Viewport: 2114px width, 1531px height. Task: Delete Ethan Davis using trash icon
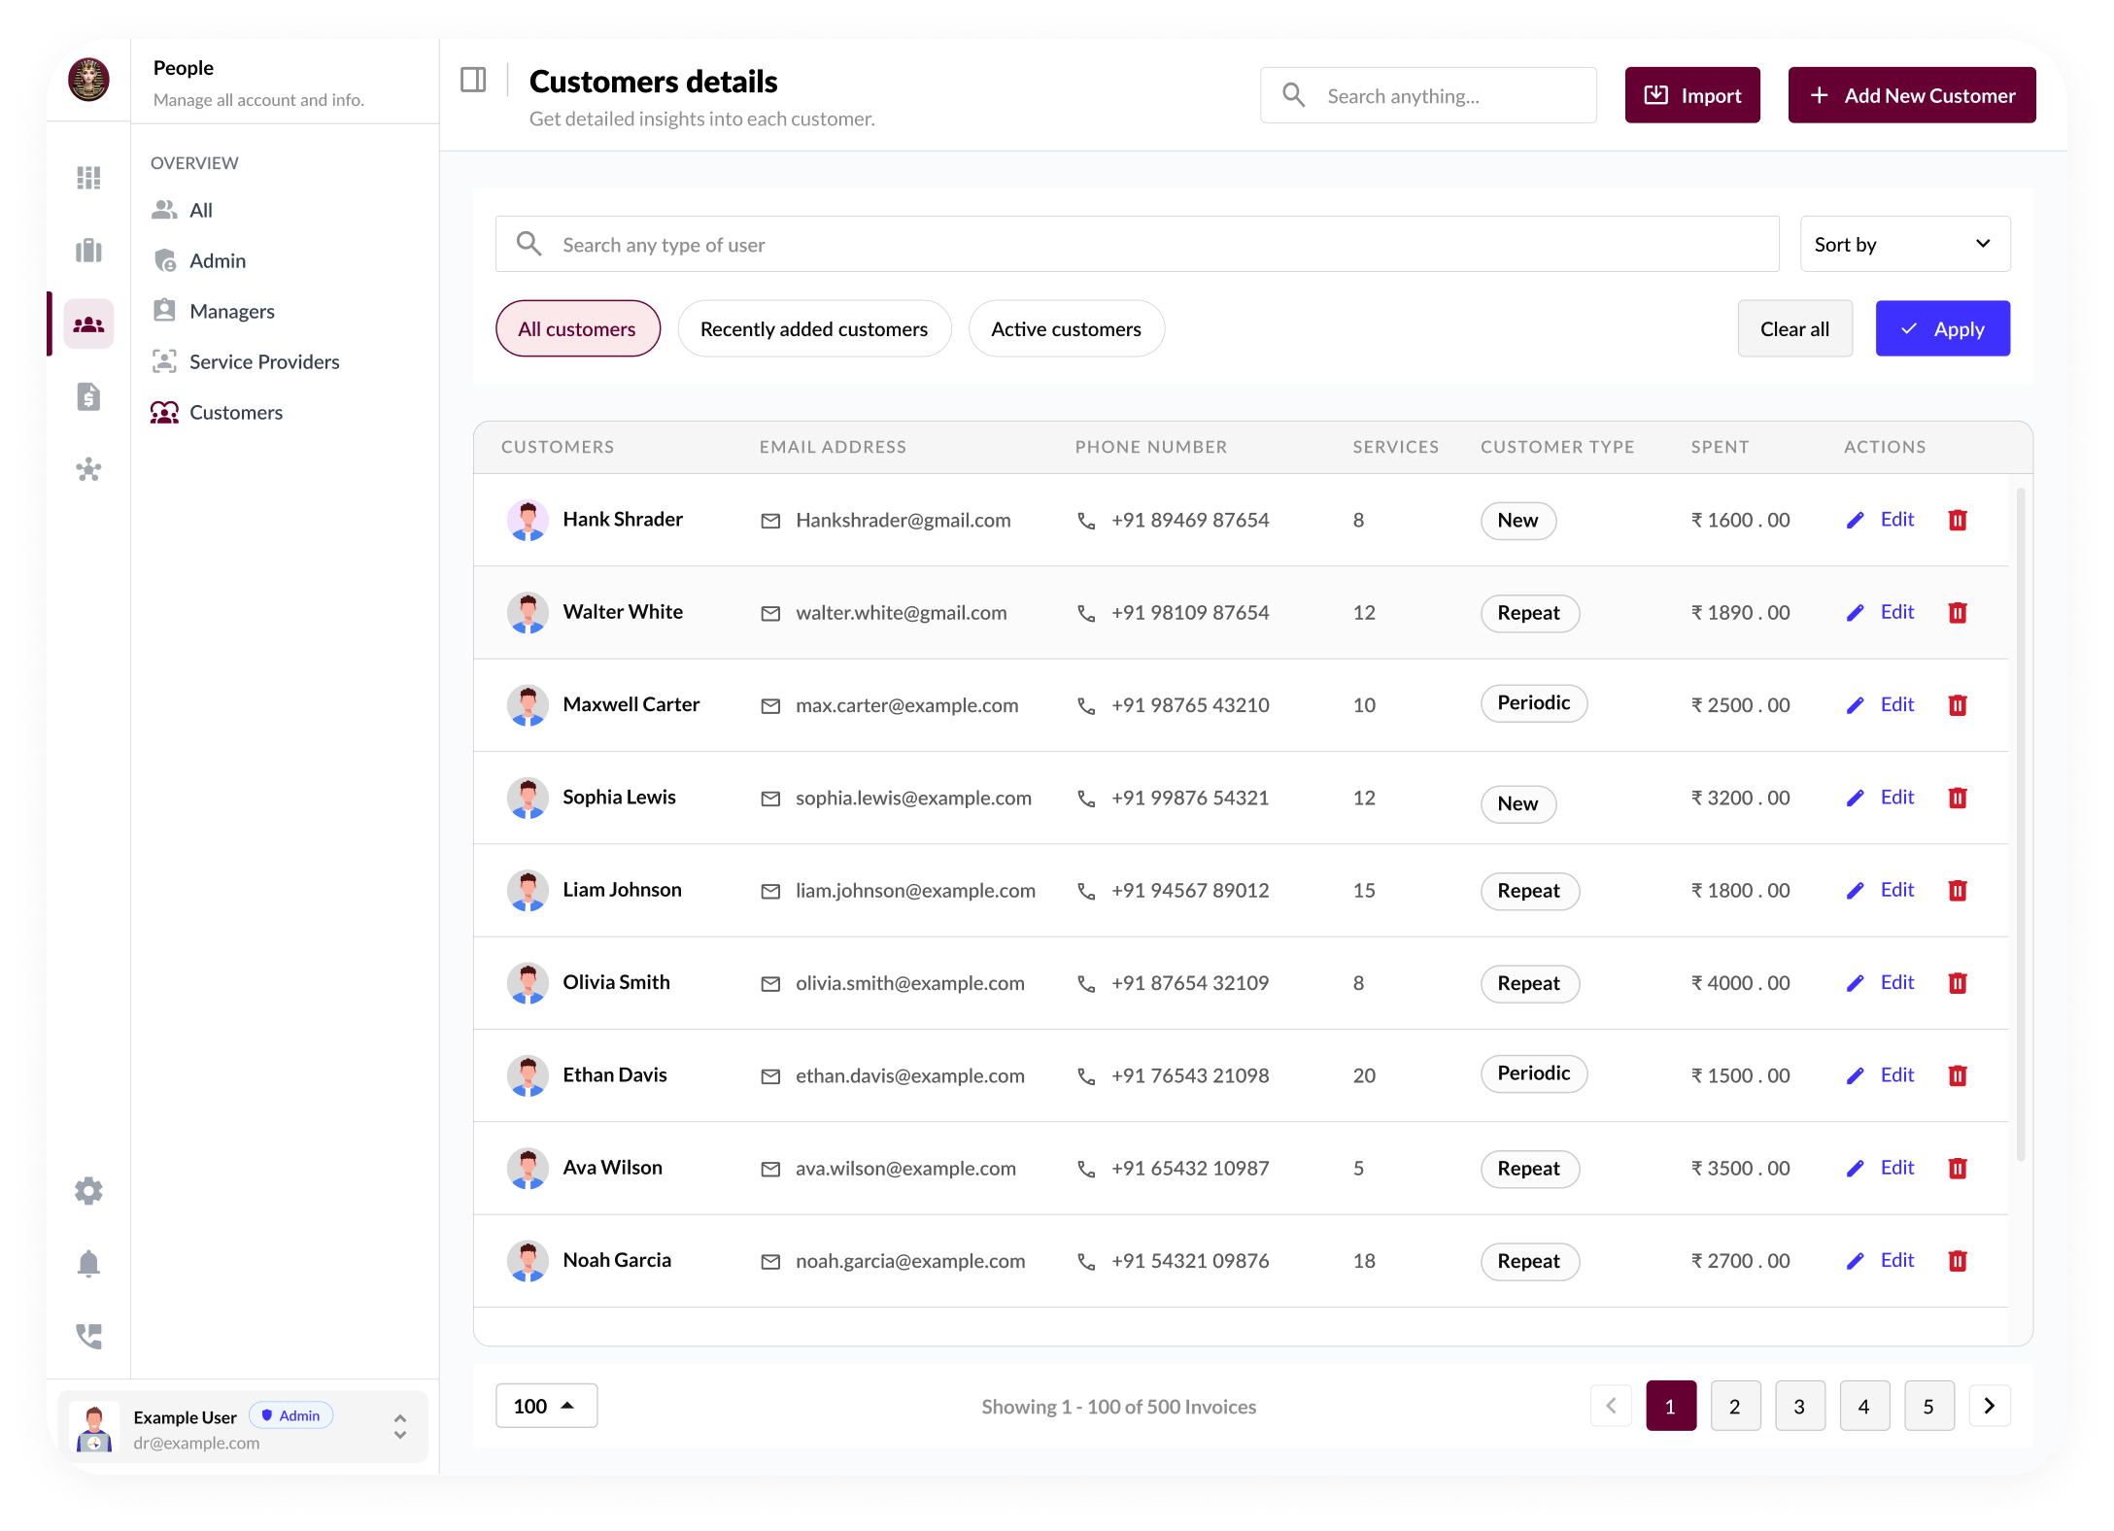pyautogui.click(x=1958, y=1075)
